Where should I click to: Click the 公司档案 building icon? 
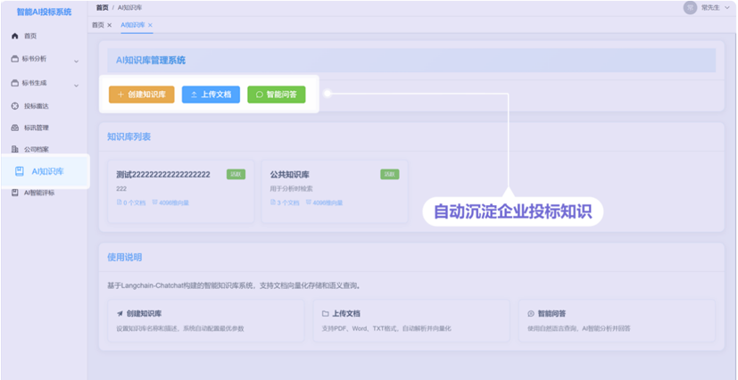(x=15, y=150)
